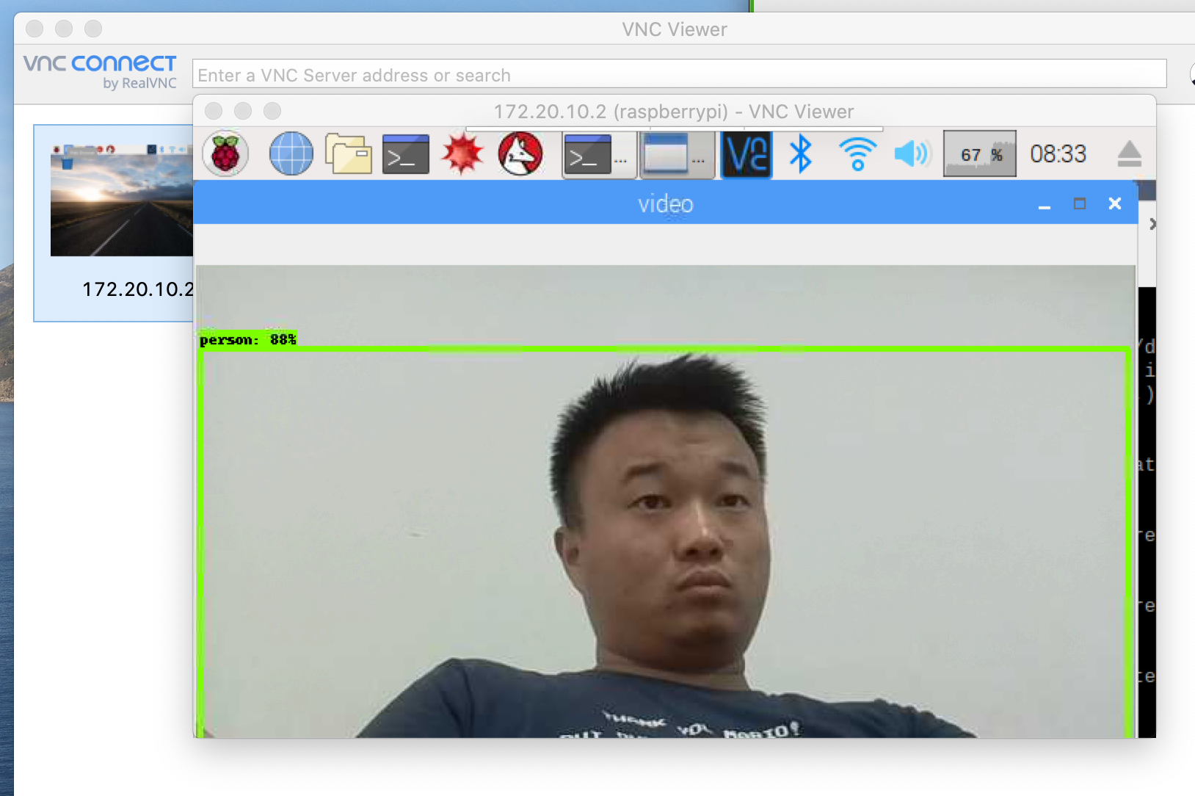Close the raspberrypi VNC Viewer window
The height and width of the screenshot is (796, 1195).
point(214,111)
